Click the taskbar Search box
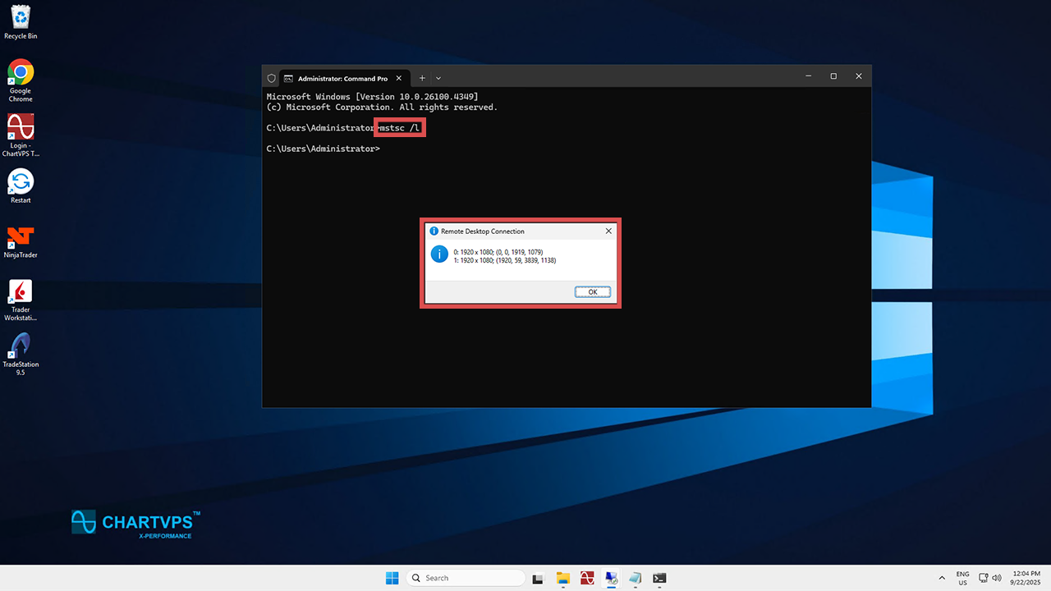This screenshot has height=591, width=1051. pyautogui.click(x=466, y=578)
